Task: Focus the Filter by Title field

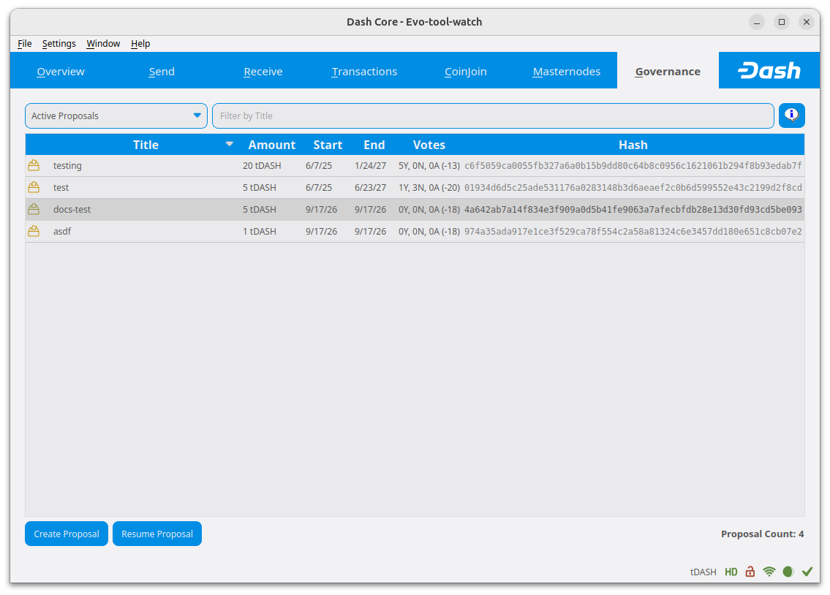Action: click(x=493, y=115)
